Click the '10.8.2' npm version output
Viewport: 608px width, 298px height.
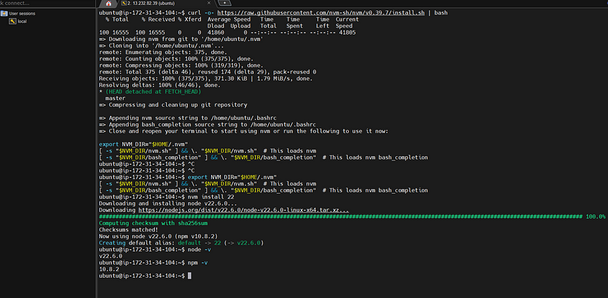(x=109, y=269)
